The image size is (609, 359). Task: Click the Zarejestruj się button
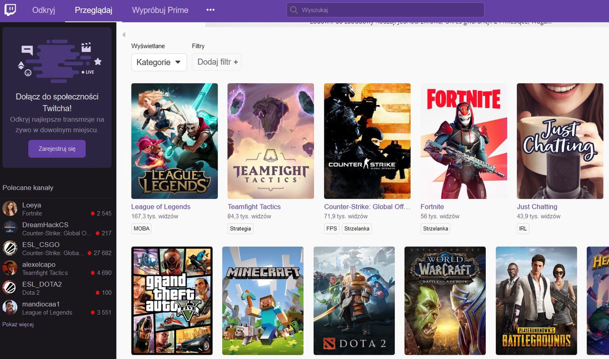point(57,149)
